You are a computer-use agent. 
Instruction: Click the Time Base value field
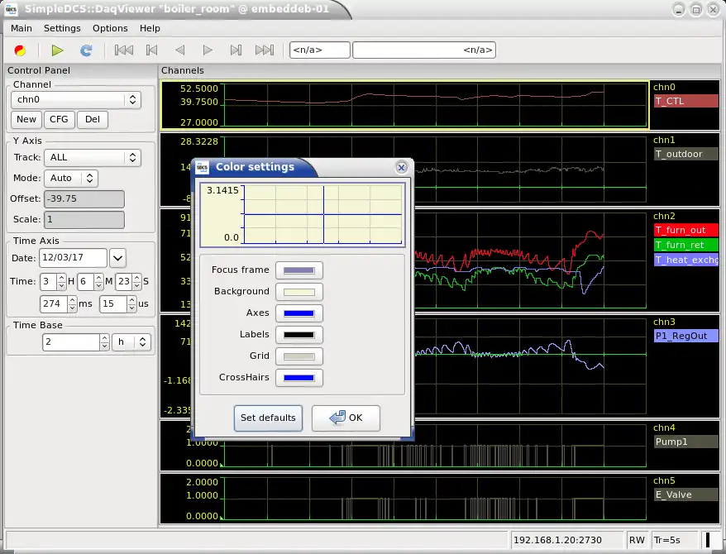[x=71, y=342]
